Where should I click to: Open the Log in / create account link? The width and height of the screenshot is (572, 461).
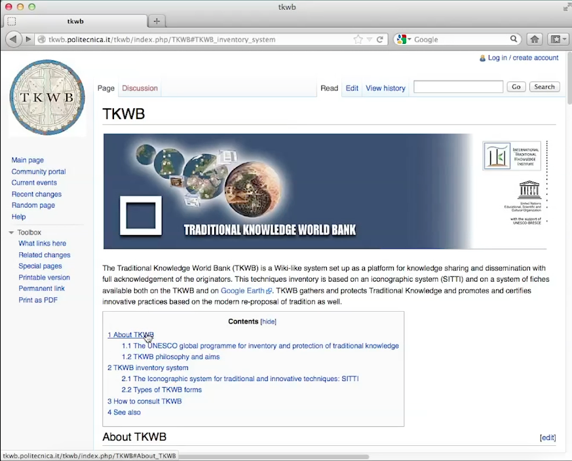(x=523, y=58)
